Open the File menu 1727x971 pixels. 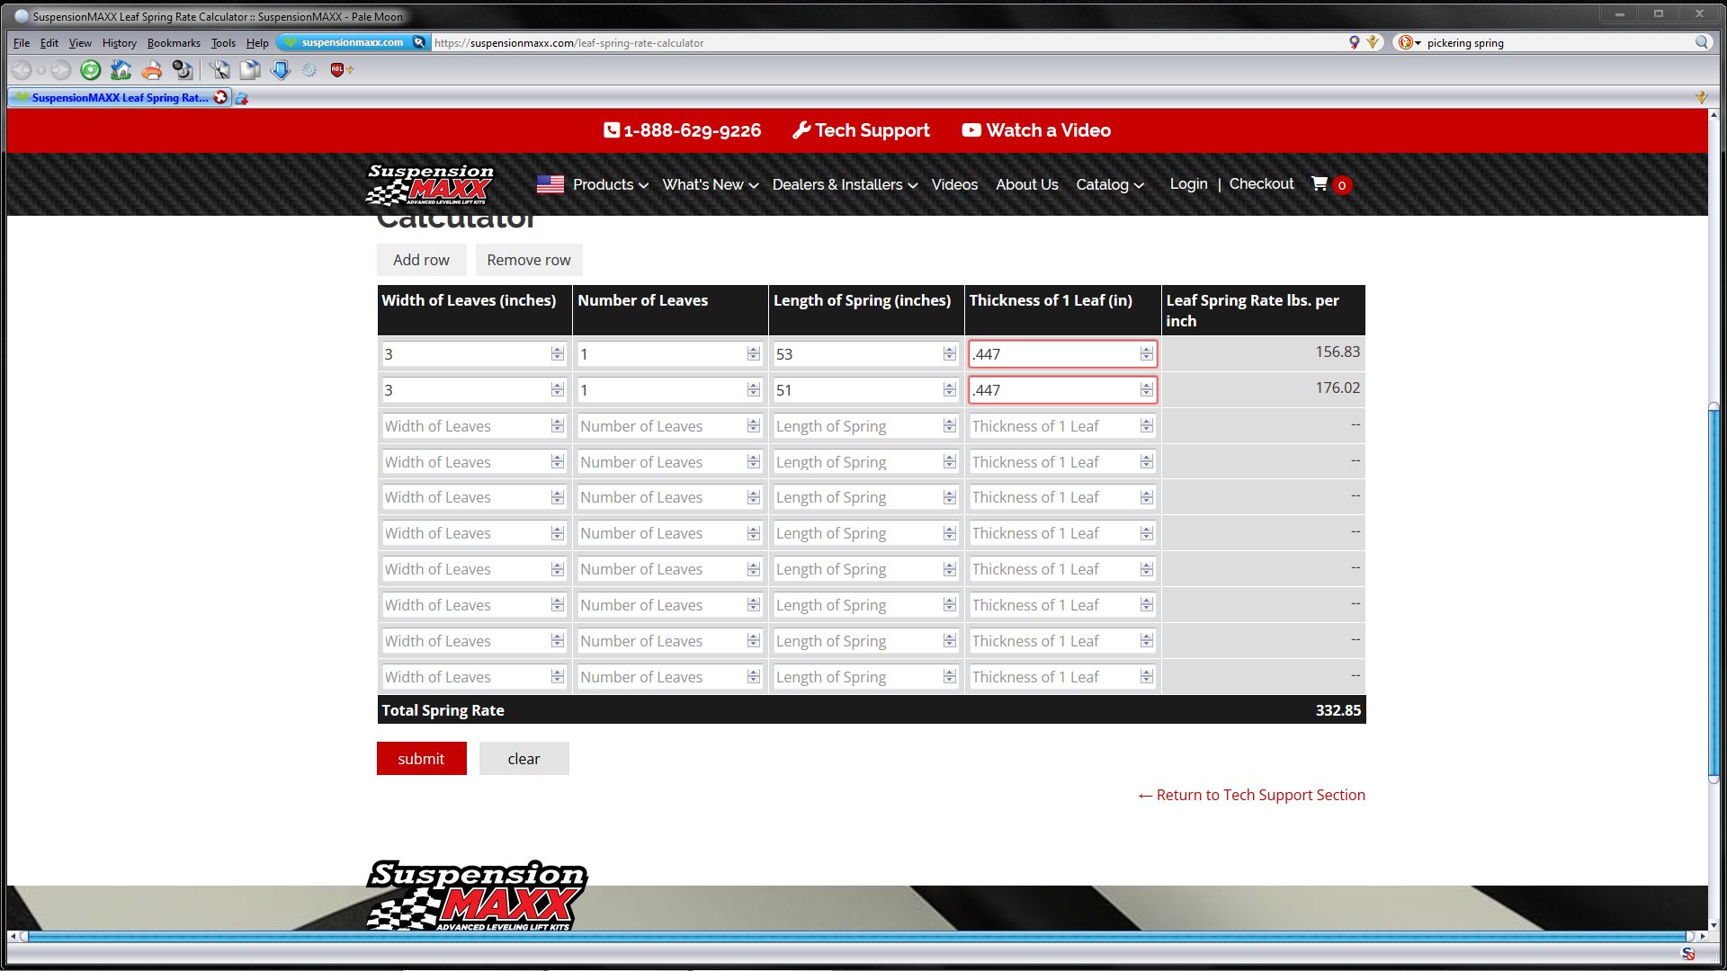tap(22, 42)
